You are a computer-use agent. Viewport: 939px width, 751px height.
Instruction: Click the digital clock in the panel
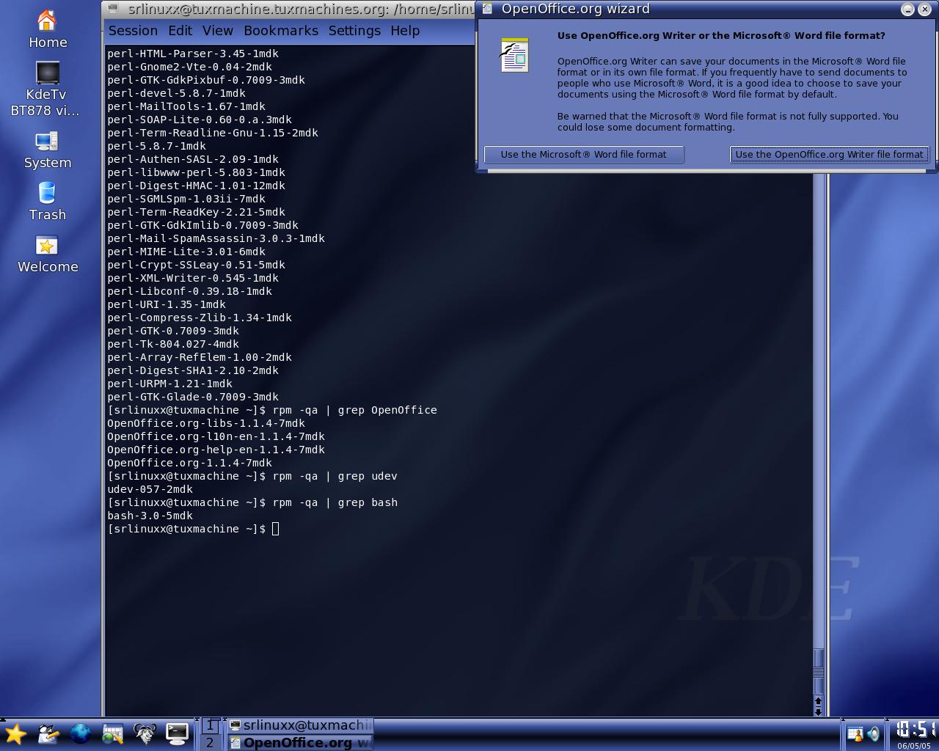(916, 730)
